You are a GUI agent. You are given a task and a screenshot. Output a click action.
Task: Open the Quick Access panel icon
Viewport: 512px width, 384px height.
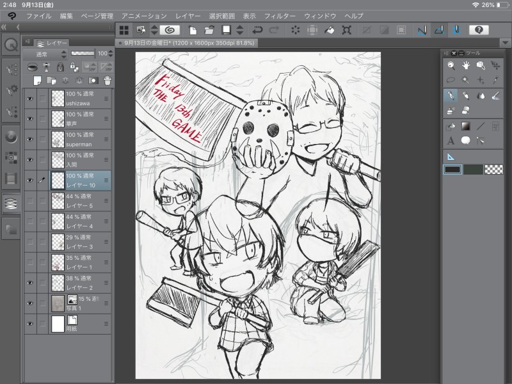click(12, 45)
